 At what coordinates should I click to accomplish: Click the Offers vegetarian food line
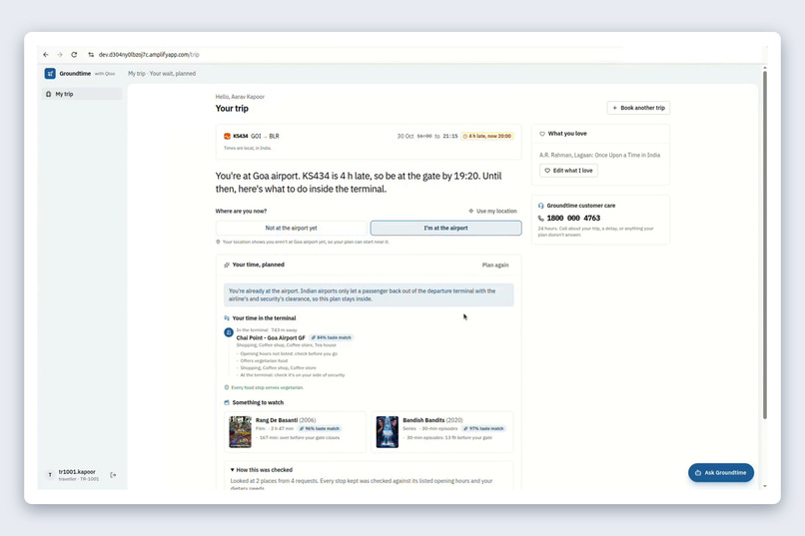pos(264,360)
